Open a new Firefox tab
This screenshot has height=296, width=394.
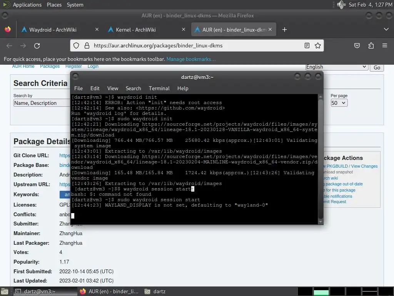(x=284, y=30)
